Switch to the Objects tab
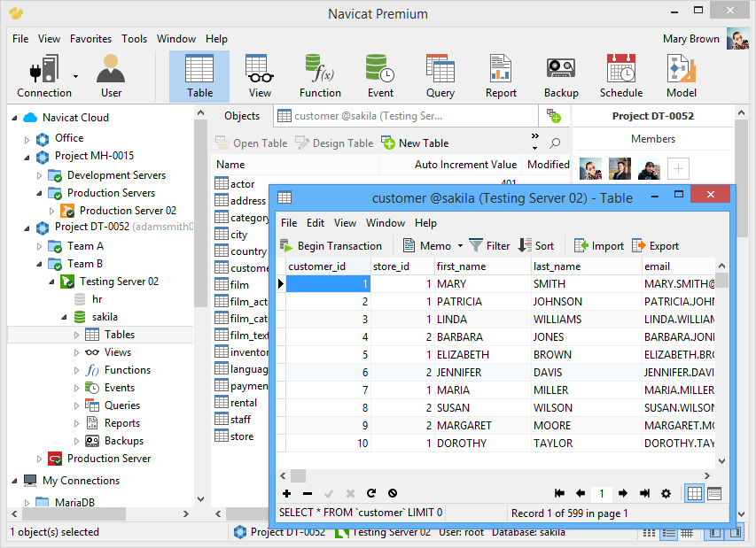Image resolution: width=756 pixels, height=548 pixels. [x=242, y=116]
